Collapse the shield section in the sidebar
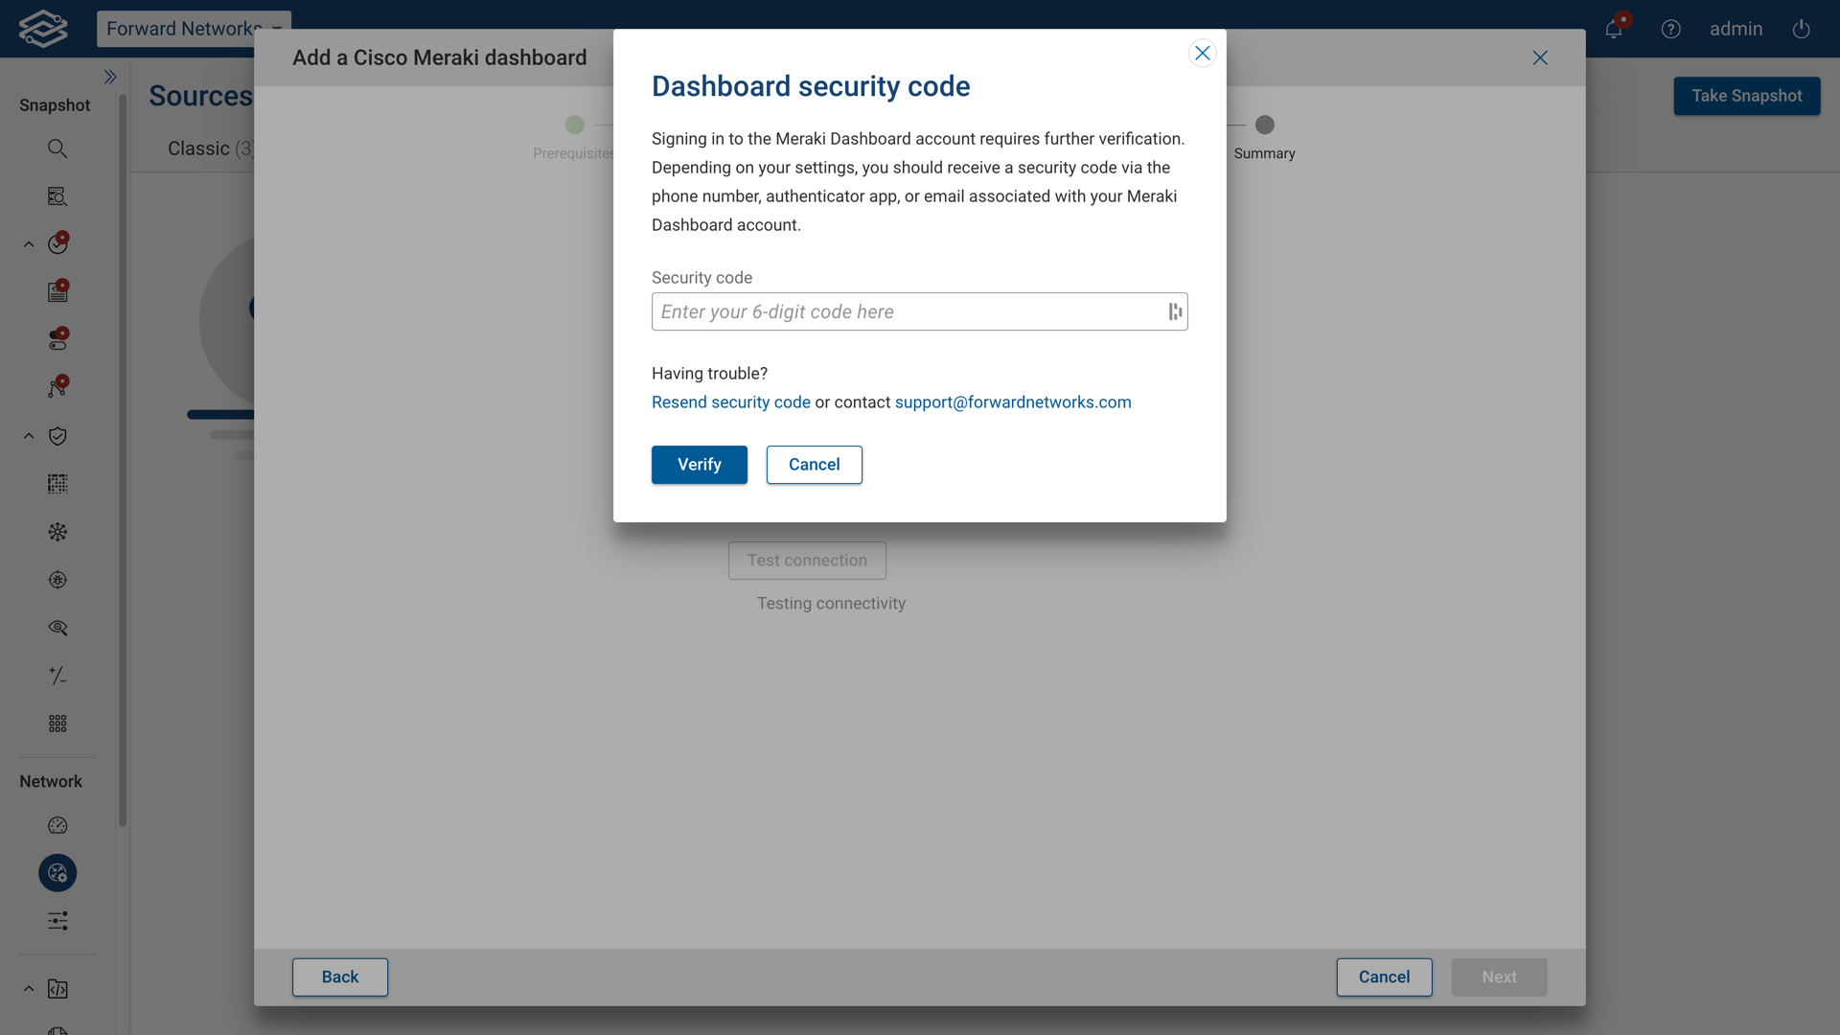 click(28, 436)
